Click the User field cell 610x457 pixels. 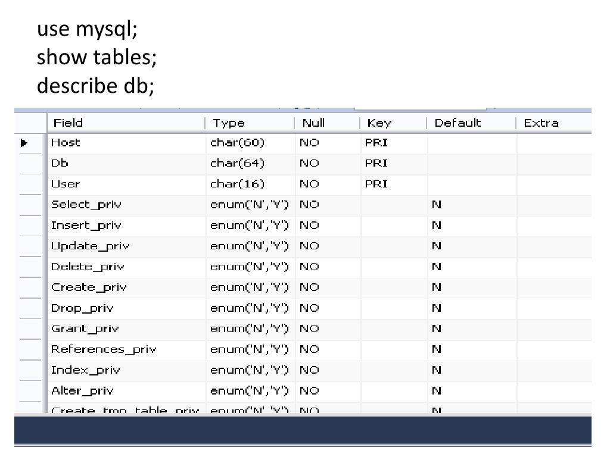click(66, 184)
